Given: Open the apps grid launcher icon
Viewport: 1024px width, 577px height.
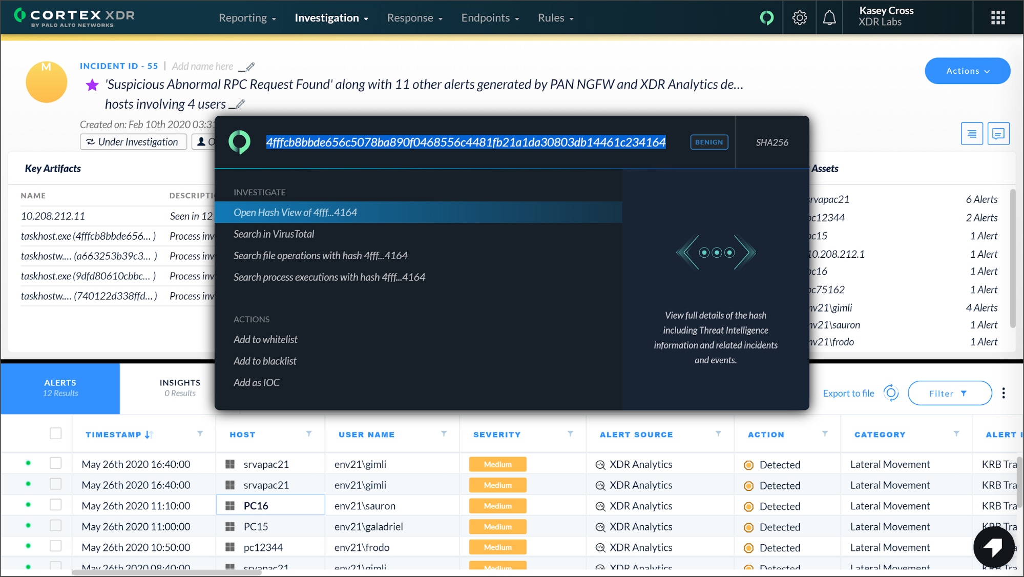Looking at the screenshot, I should pos(998,18).
